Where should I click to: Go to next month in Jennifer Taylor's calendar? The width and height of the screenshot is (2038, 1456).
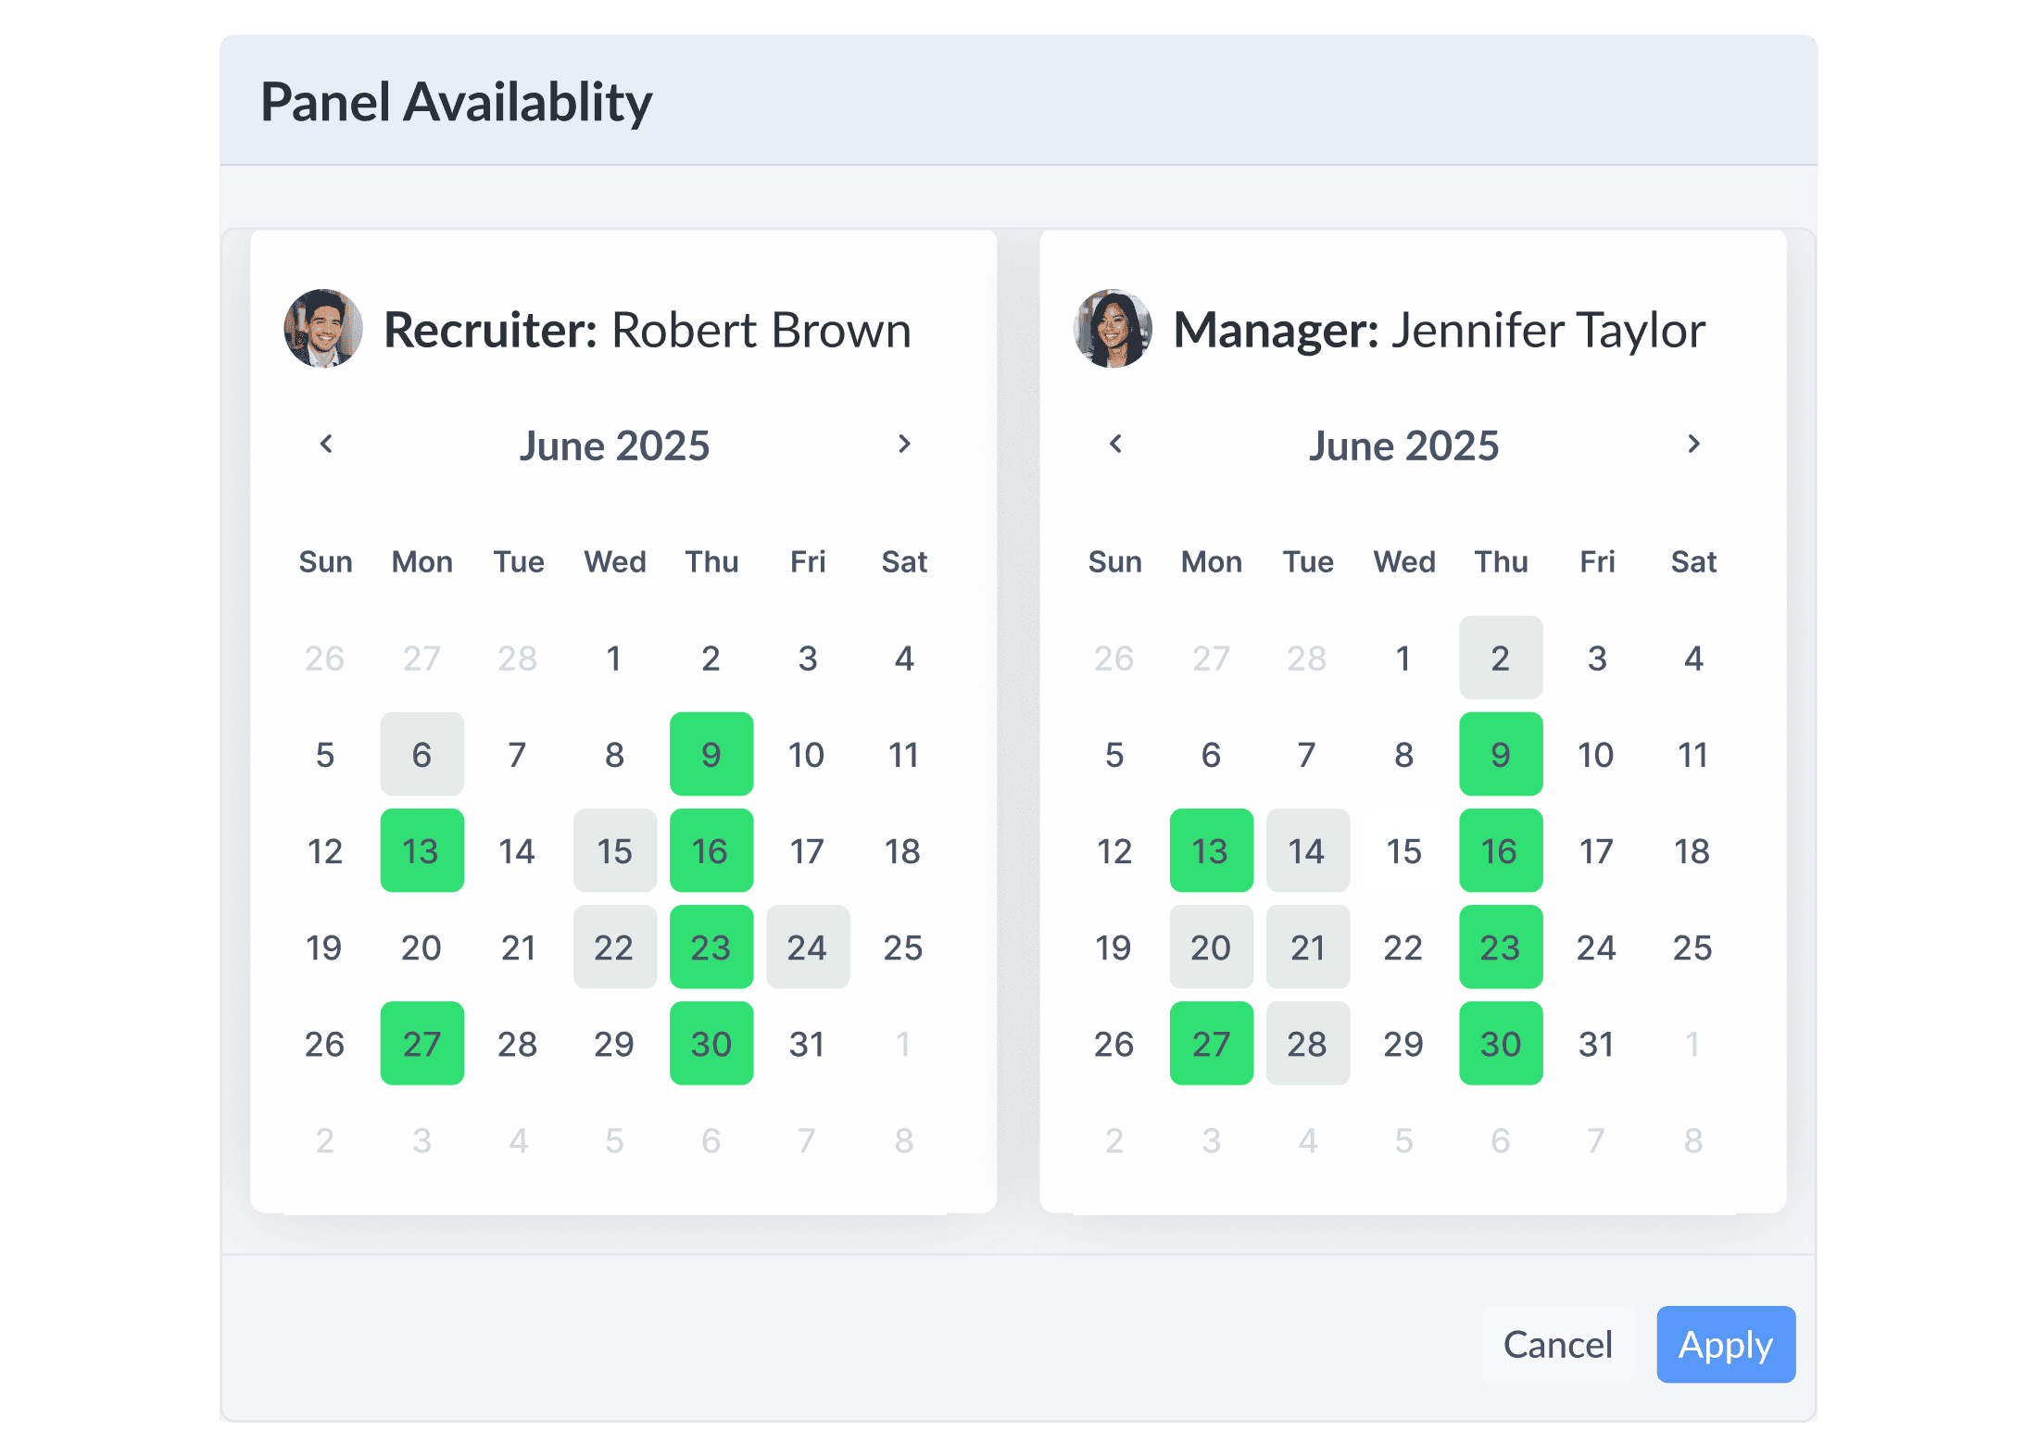click(1693, 445)
